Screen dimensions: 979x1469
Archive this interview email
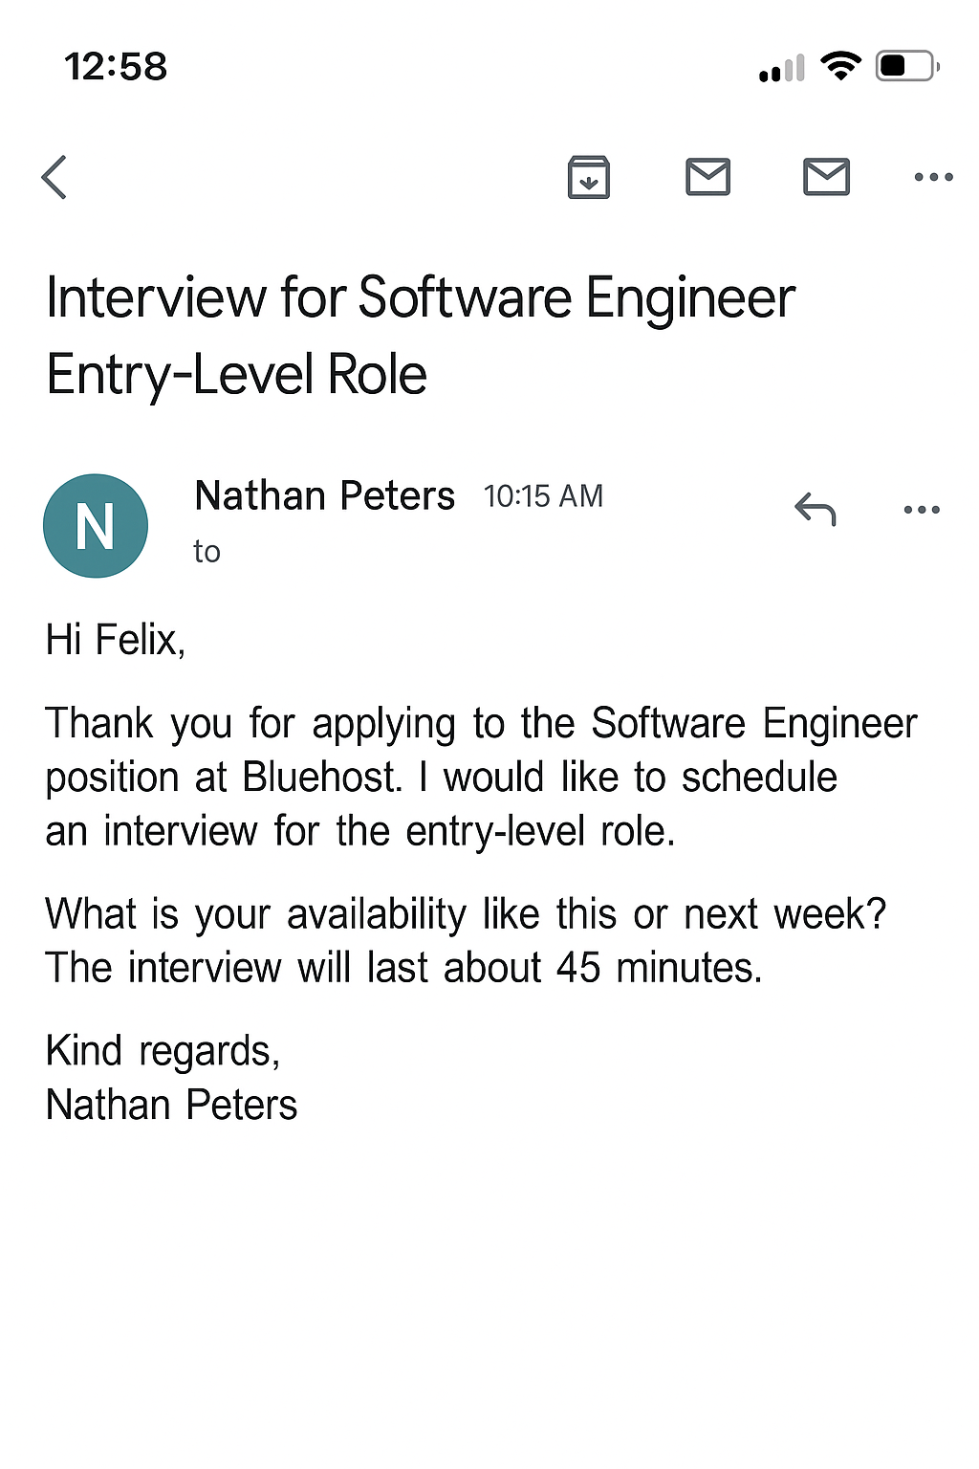(x=589, y=177)
